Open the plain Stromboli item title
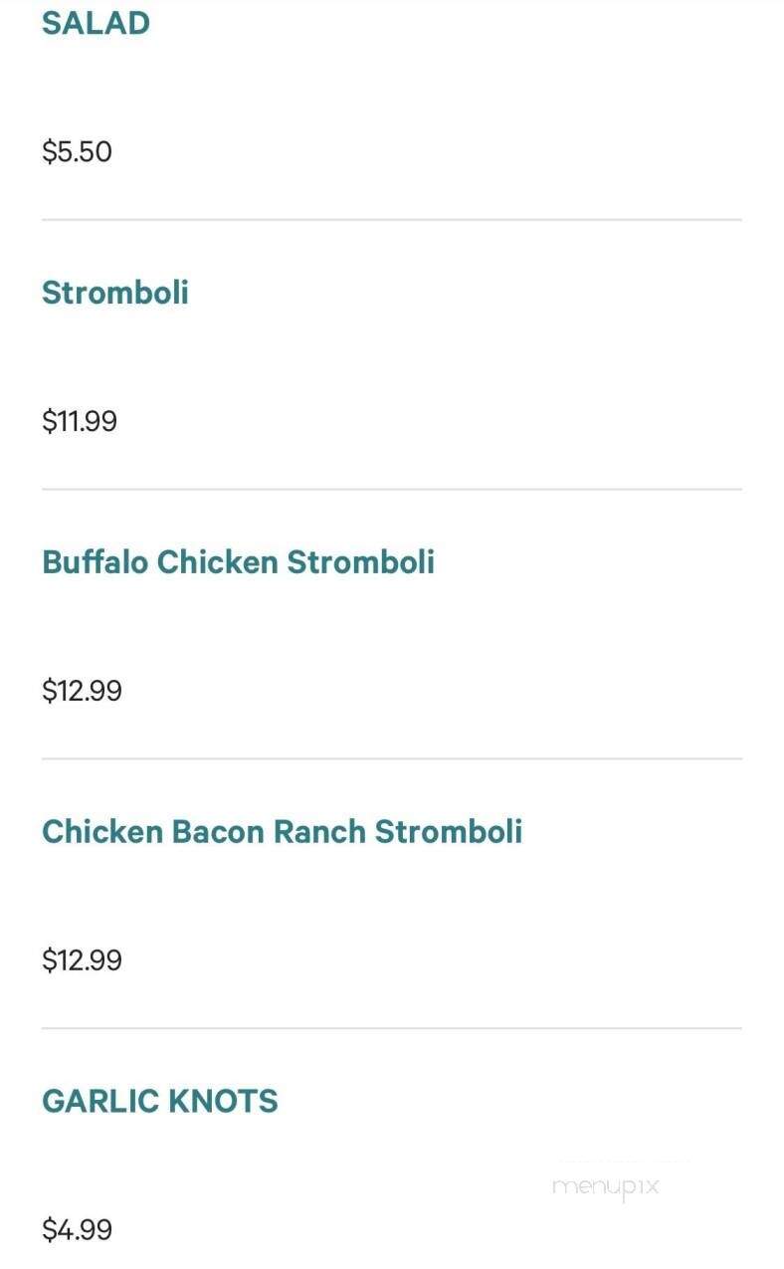784x1269 pixels. 115,293
